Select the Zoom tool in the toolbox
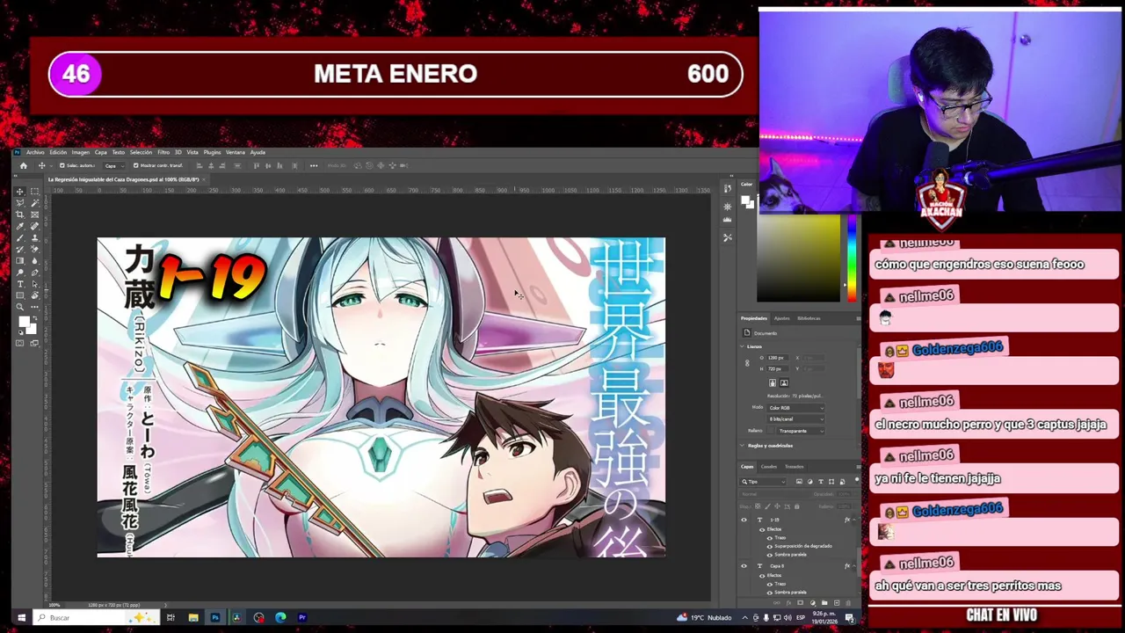The image size is (1125, 633). (x=19, y=307)
